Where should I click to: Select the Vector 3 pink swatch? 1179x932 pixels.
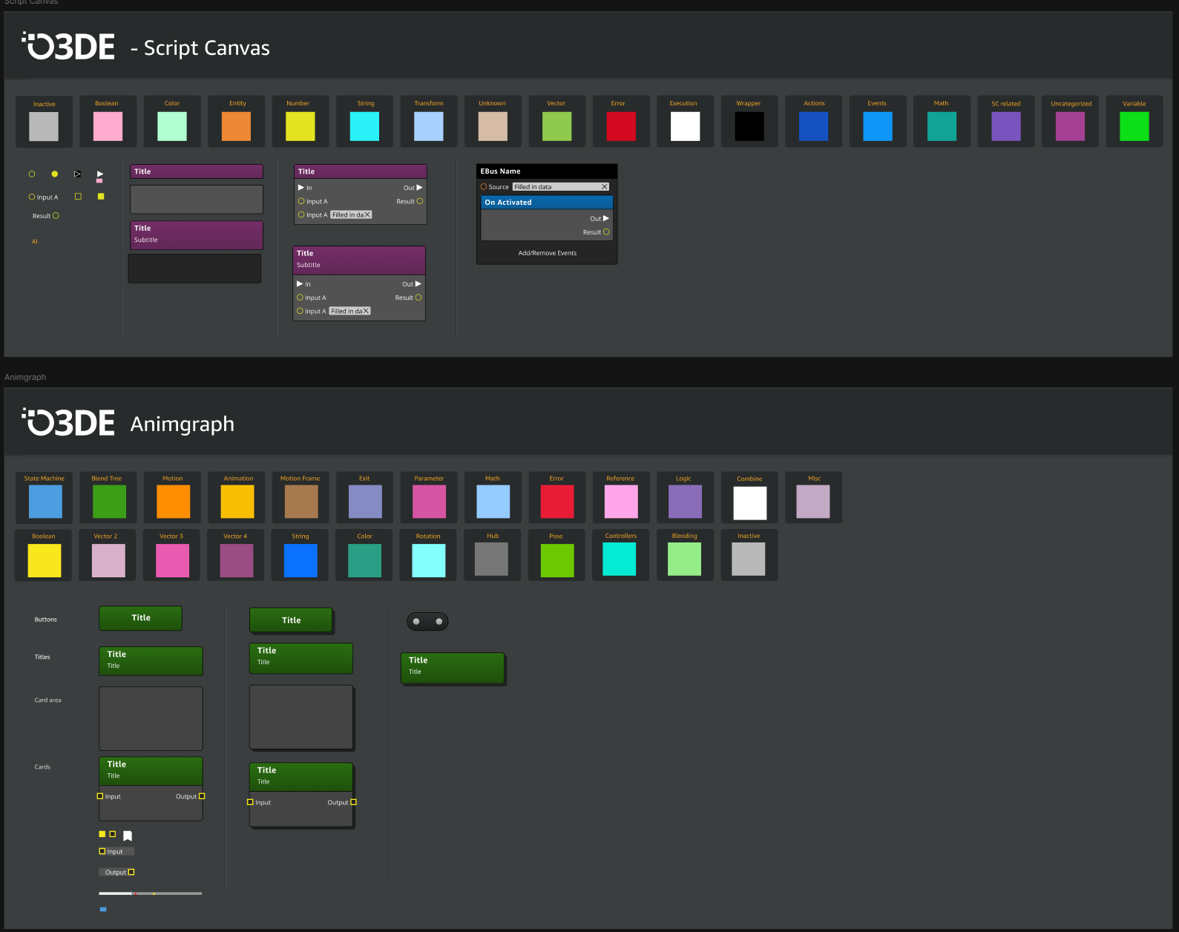[173, 560]
